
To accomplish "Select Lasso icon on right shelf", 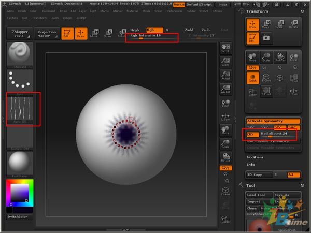I will click(225, 220).
